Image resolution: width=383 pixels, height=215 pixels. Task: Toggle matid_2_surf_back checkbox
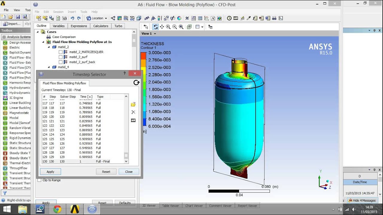tap(60, 62)
